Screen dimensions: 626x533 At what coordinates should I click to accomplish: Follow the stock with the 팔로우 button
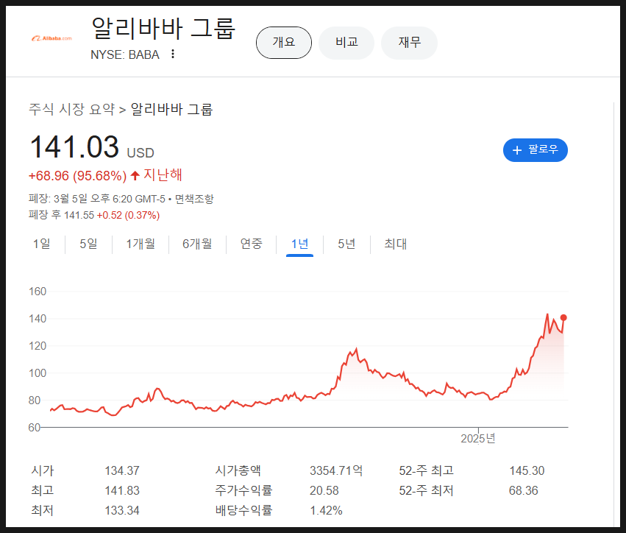536,150
